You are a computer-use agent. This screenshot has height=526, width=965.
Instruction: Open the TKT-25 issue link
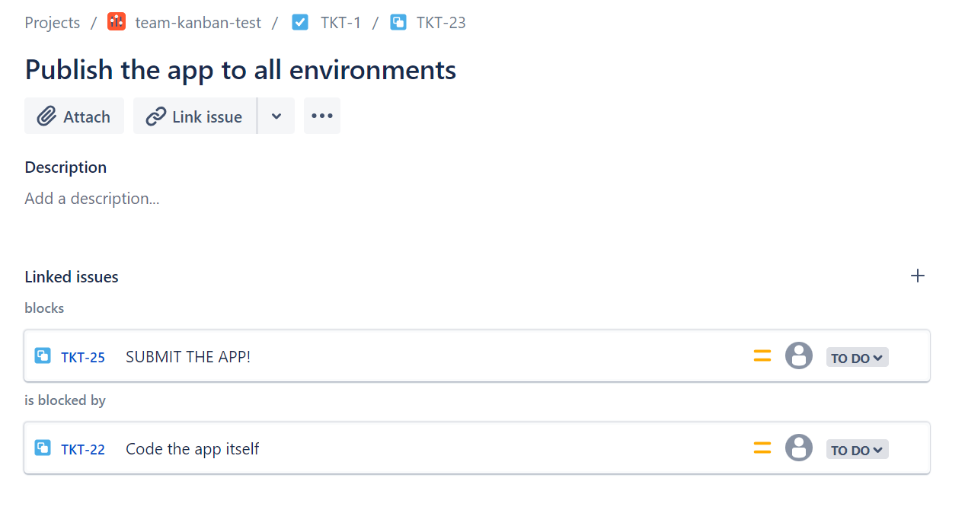pyautogui.click(x=83, y=357)
